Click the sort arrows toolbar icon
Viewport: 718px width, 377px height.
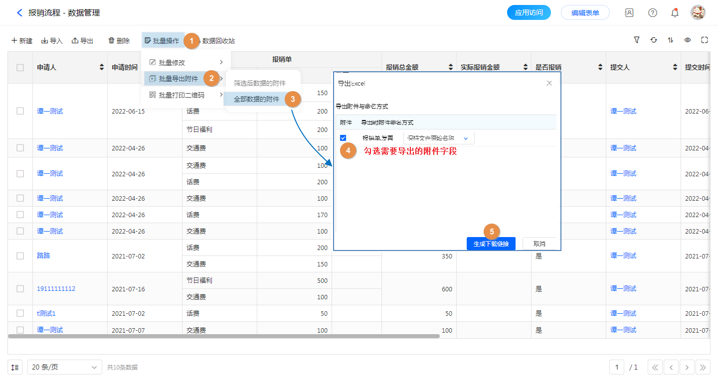(671, 40)
